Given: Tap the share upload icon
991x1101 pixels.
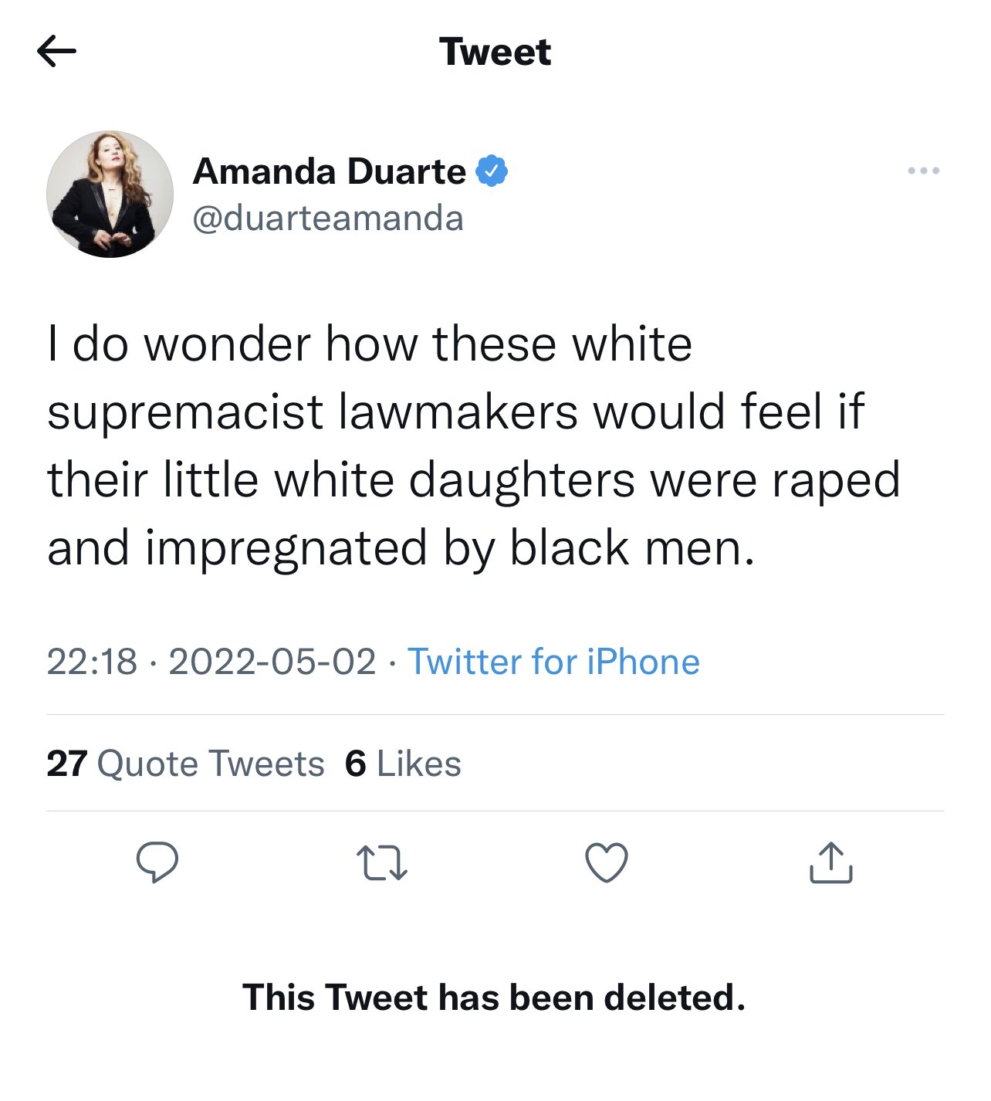Looking at the screenshot, I should point(830,862).
